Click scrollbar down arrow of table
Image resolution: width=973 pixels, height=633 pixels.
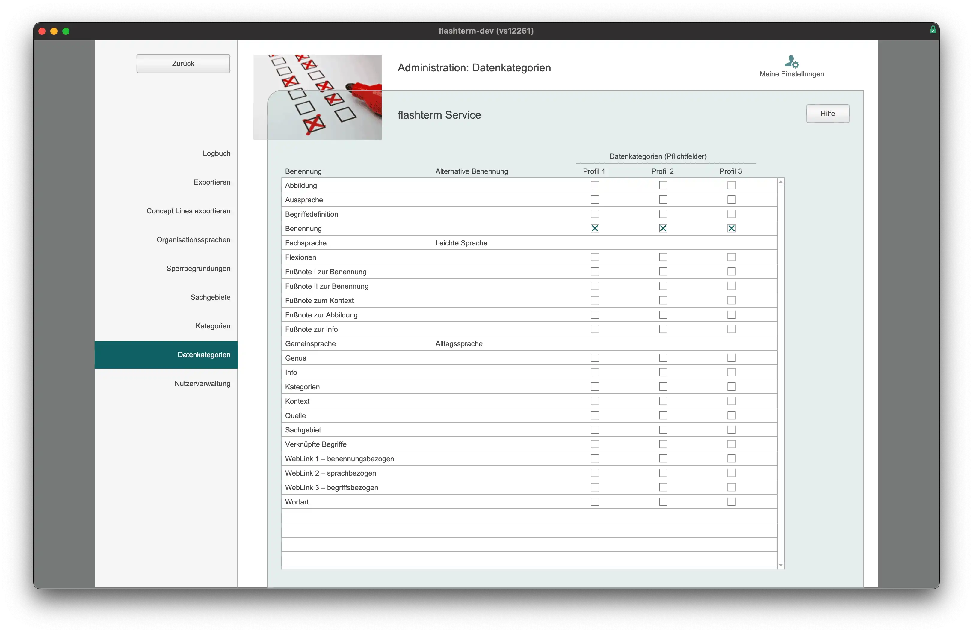[781, 565]
